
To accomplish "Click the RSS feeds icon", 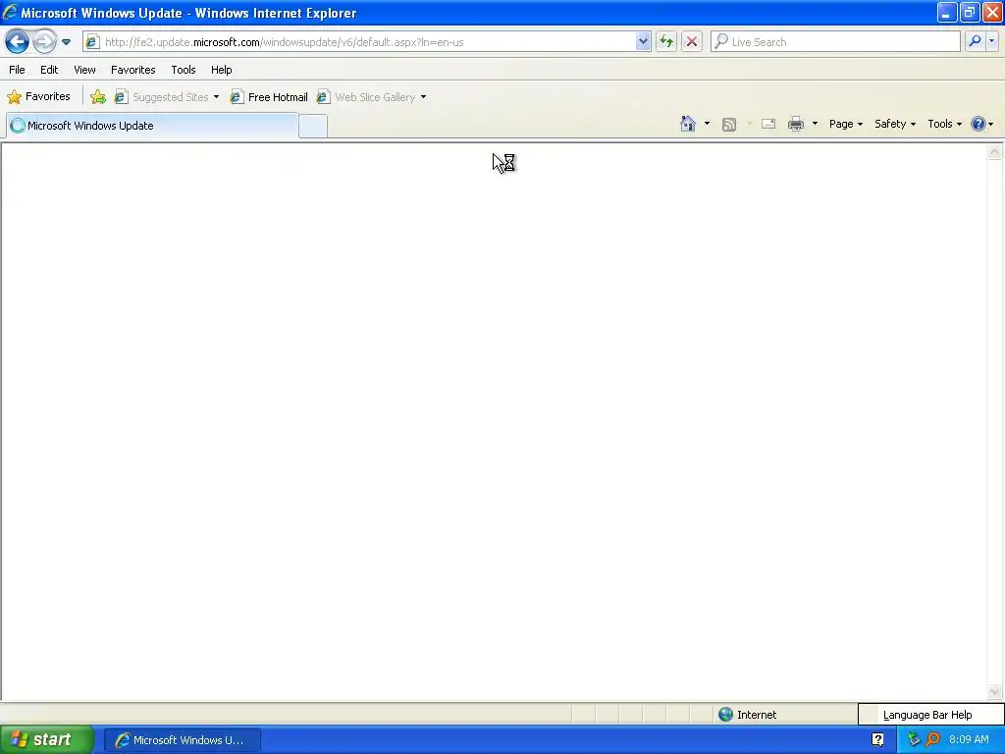I will coord(729,125).
